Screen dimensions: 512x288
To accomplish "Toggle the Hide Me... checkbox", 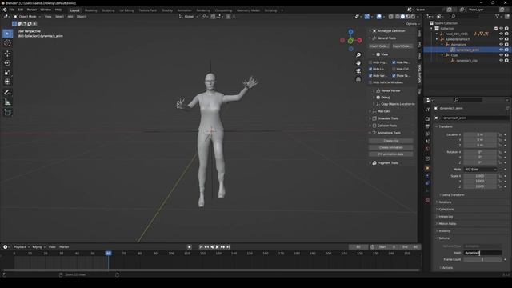I will tap(394, 62).
